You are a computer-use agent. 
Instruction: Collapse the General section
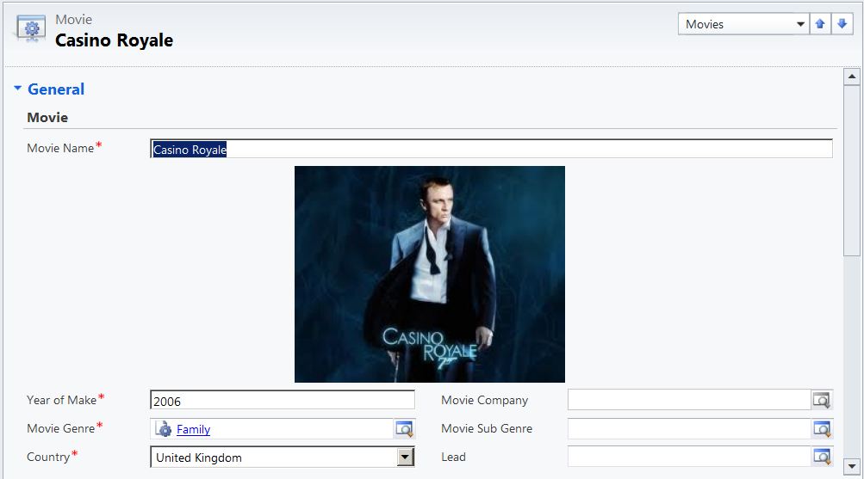click(17, 88)
